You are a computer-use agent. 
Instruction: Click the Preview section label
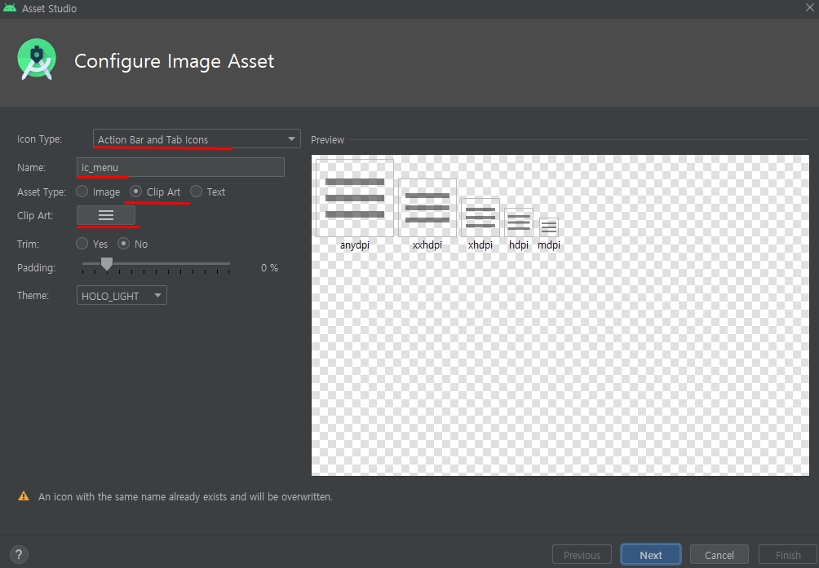click(327, 140)
